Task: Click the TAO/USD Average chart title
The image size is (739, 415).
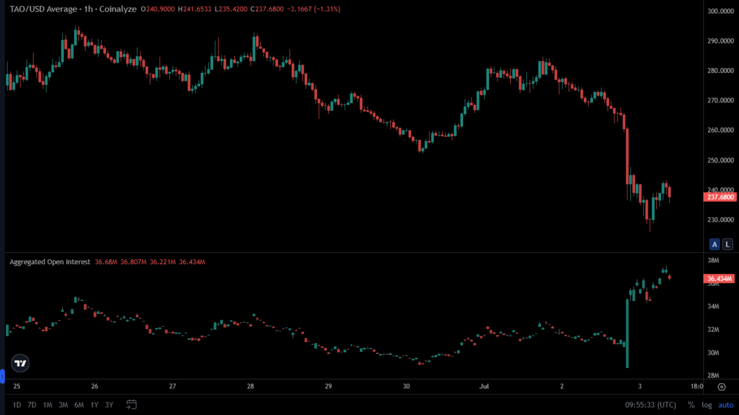Action: point(72,10)
